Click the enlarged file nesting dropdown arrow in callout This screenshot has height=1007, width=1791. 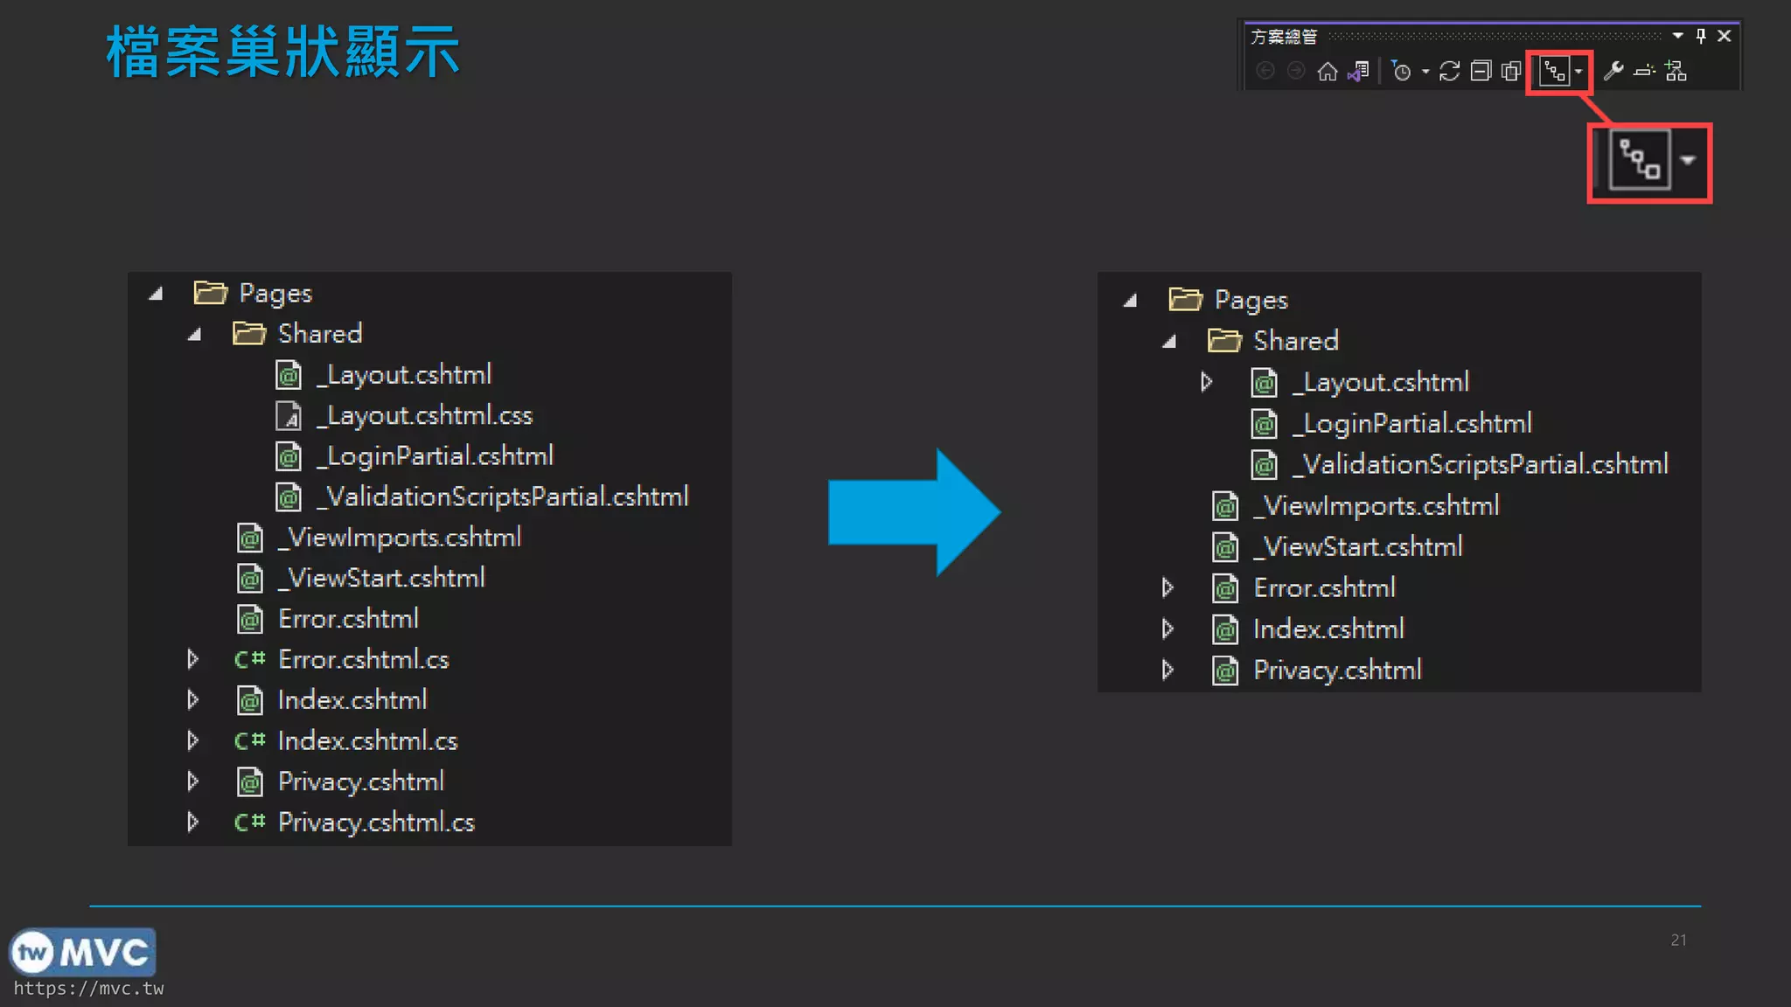pos(1688,160)
